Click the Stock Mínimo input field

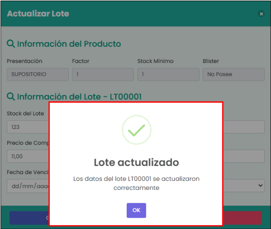(x=168, y=74)
